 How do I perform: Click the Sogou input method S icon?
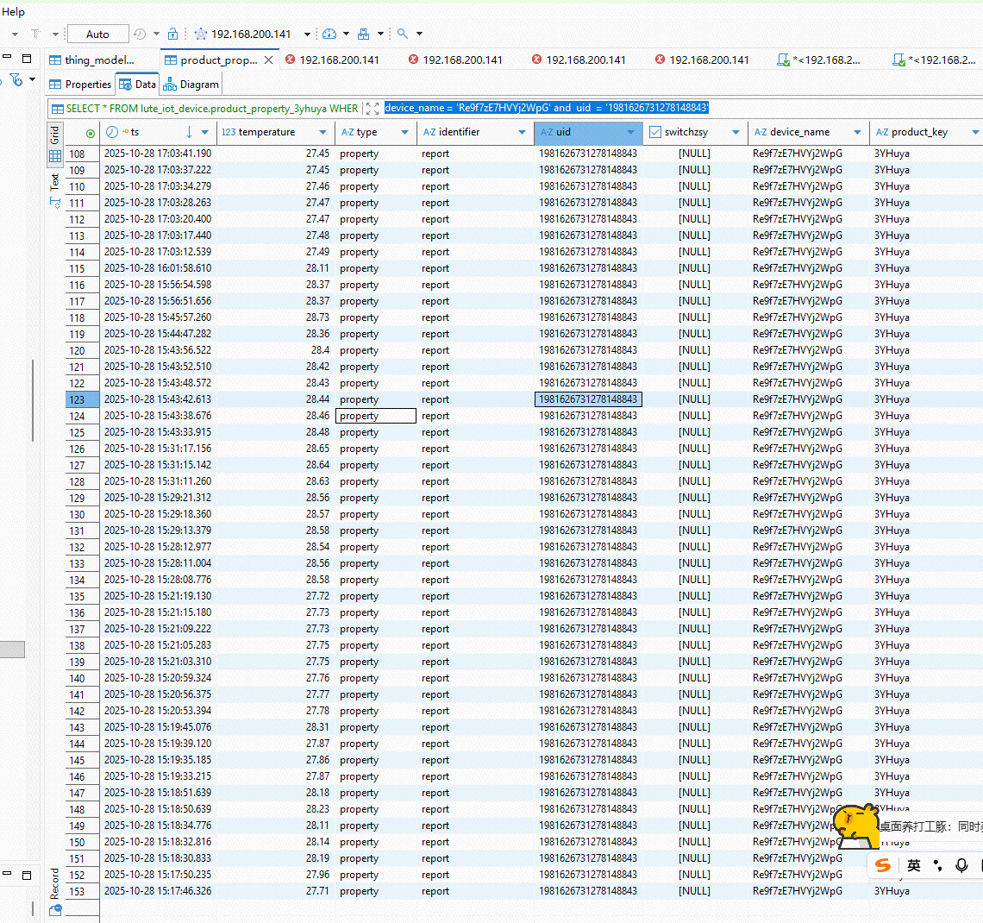[883, 865]
